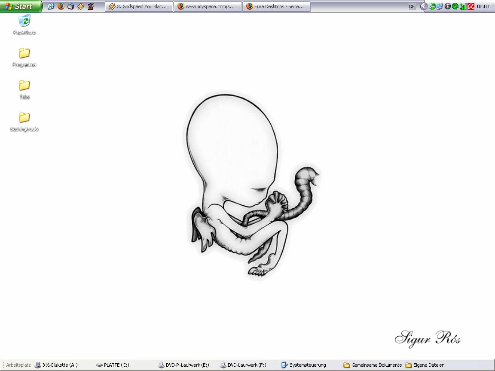Select the Tabs folder on desktop
The width and height of the screenshot is (495, 371).
pyautogui.click(x=24, y=89)
